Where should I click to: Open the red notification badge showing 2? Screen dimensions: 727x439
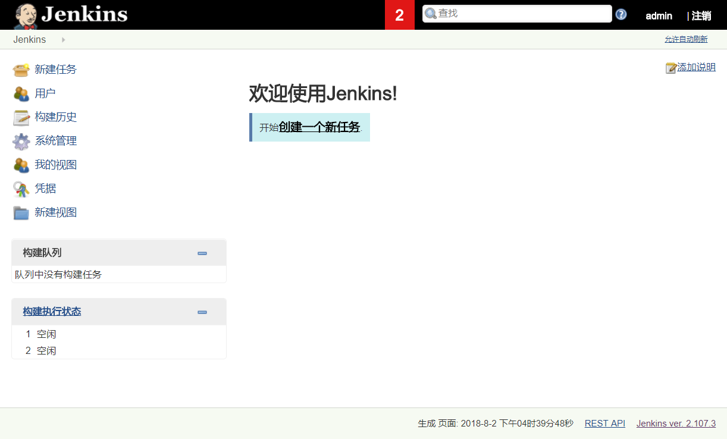pyautogui.click(x=400, y=15)
